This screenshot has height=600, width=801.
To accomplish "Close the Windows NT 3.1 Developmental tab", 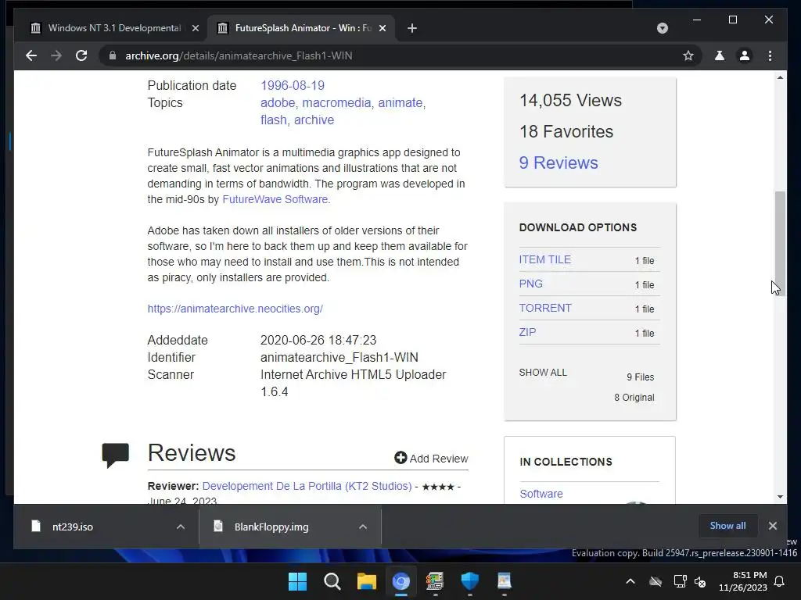I will 195,28.
